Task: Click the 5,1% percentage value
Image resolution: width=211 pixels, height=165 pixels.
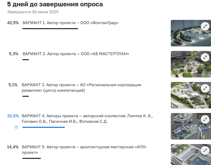Action: click(x=13, y=85)
